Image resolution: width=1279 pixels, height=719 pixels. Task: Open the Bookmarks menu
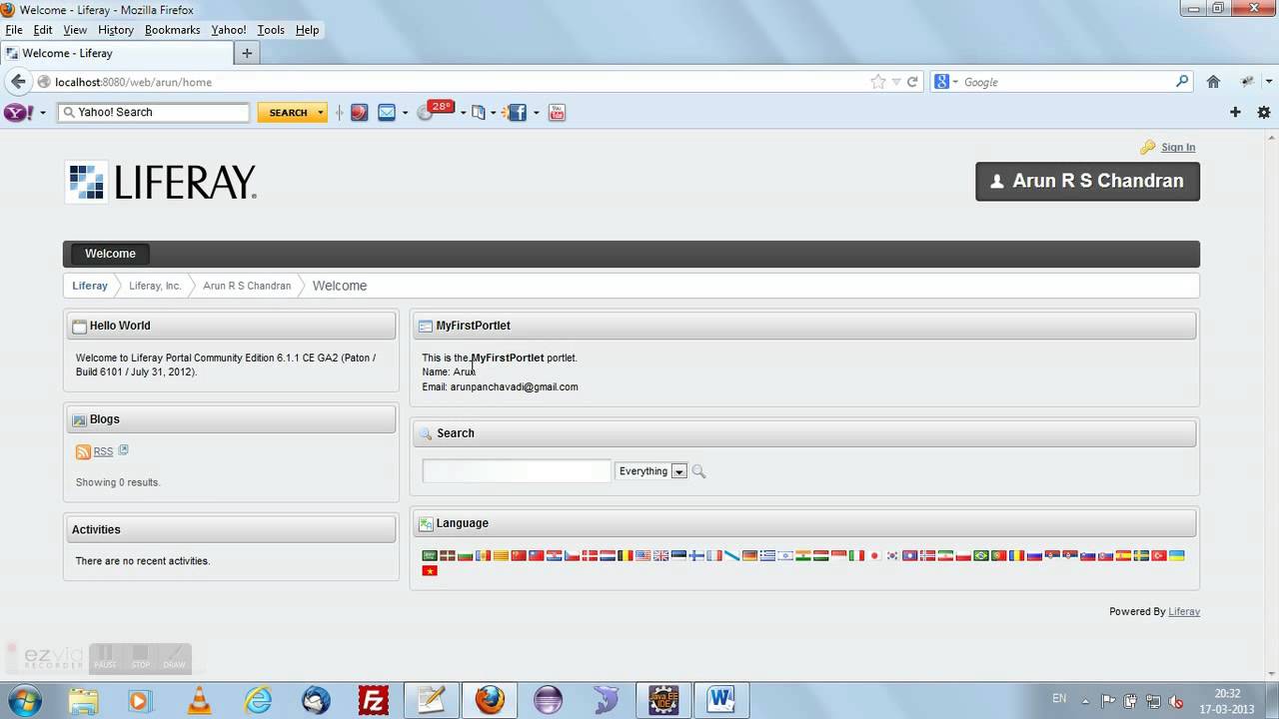click(x=172, y=30)
